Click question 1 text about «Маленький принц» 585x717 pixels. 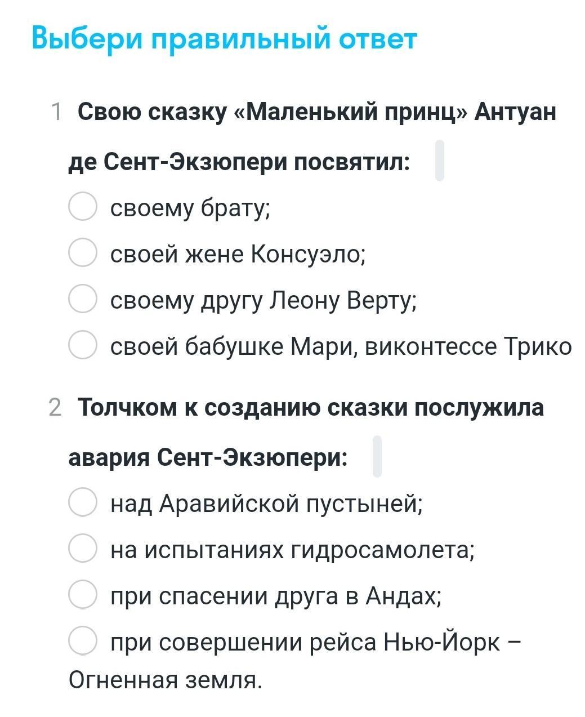[312, 137]
